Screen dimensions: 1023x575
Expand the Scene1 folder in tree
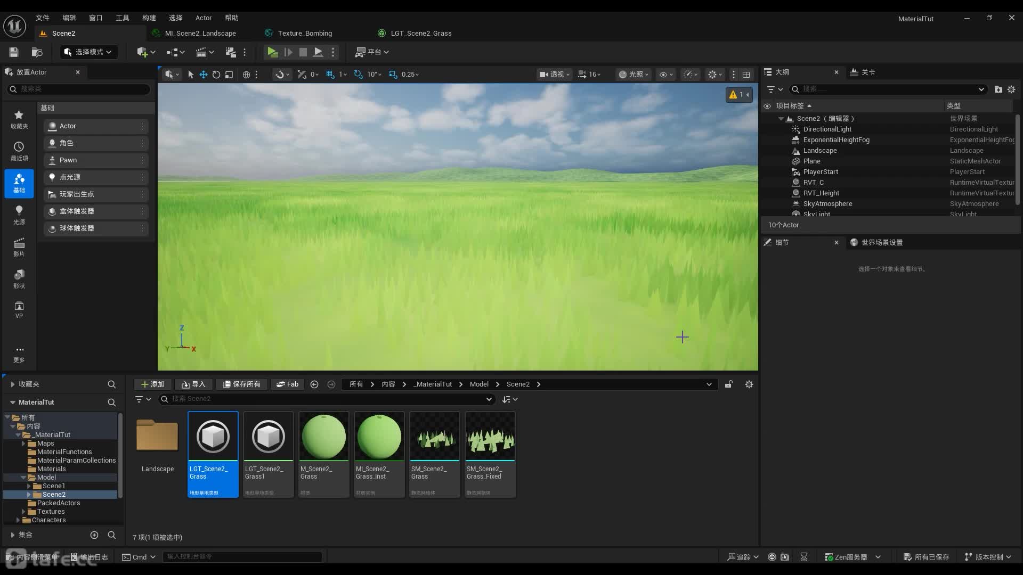pyautogui.click(x=29, y=486)
